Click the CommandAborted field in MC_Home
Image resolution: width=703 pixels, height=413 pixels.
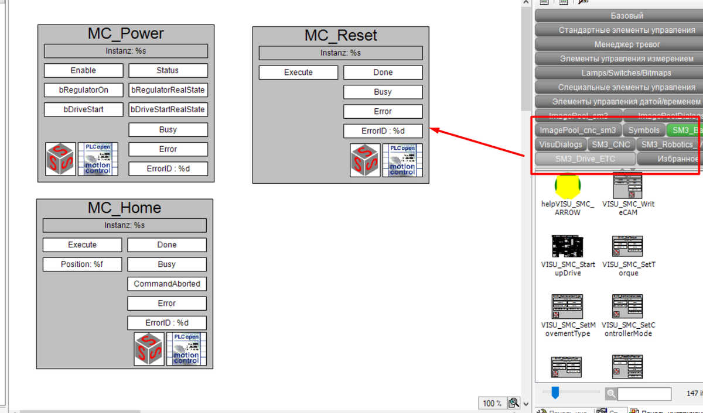(167, 284)
